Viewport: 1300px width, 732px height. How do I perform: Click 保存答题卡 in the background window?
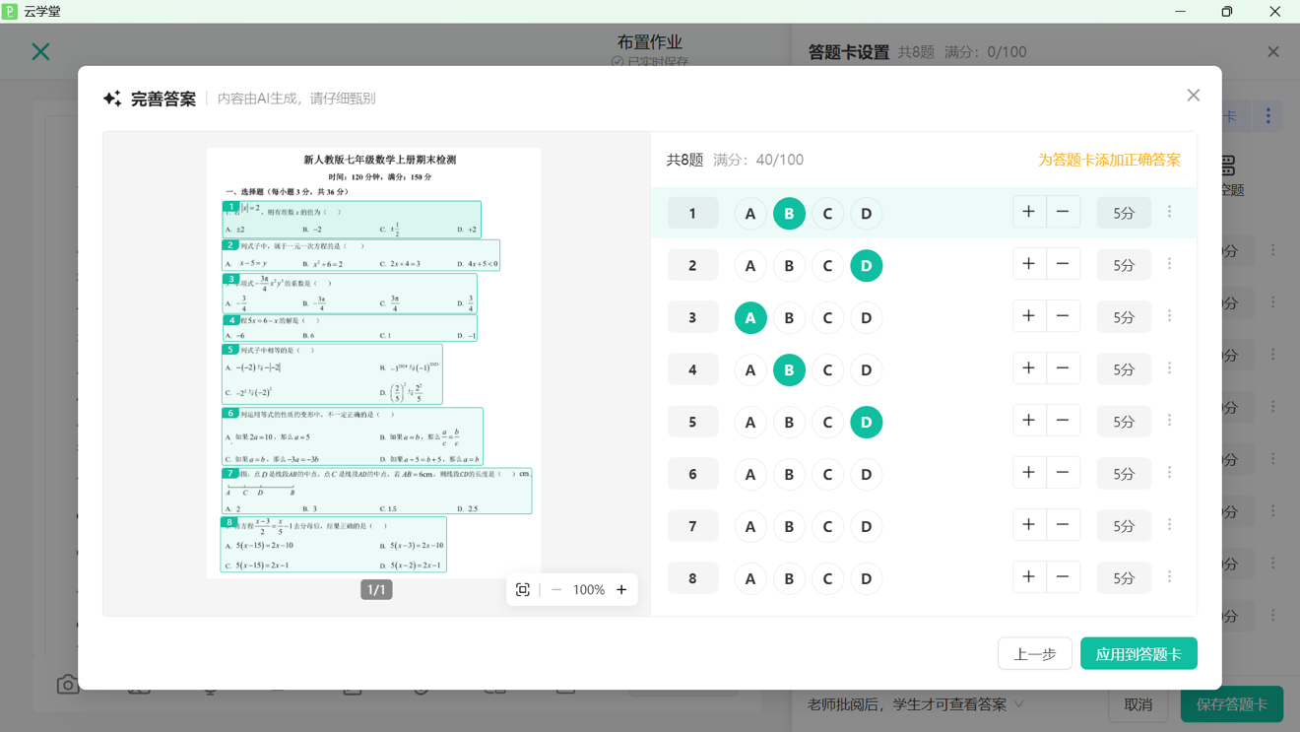(1231, 704)
